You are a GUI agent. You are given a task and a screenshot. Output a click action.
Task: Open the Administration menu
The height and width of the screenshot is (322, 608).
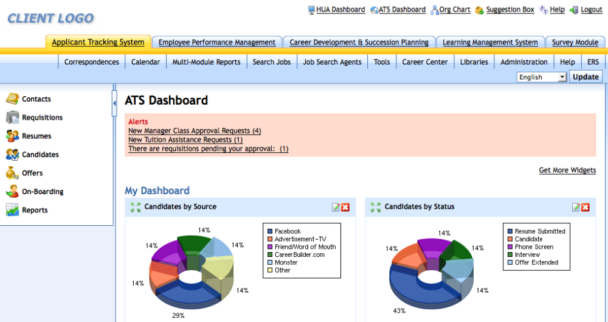click(524, 61)
